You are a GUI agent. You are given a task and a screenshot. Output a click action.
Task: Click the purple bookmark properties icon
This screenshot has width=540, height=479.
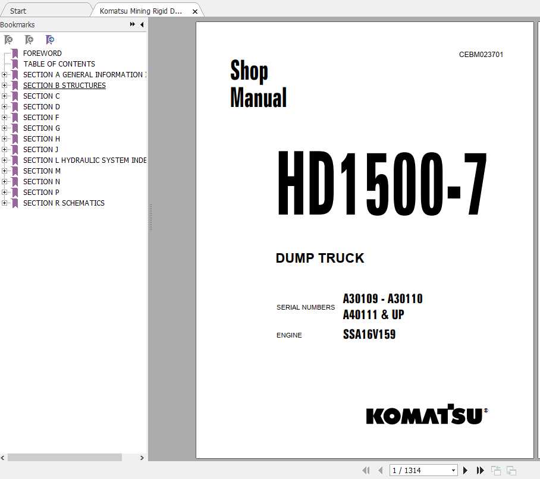coord(50,40)
